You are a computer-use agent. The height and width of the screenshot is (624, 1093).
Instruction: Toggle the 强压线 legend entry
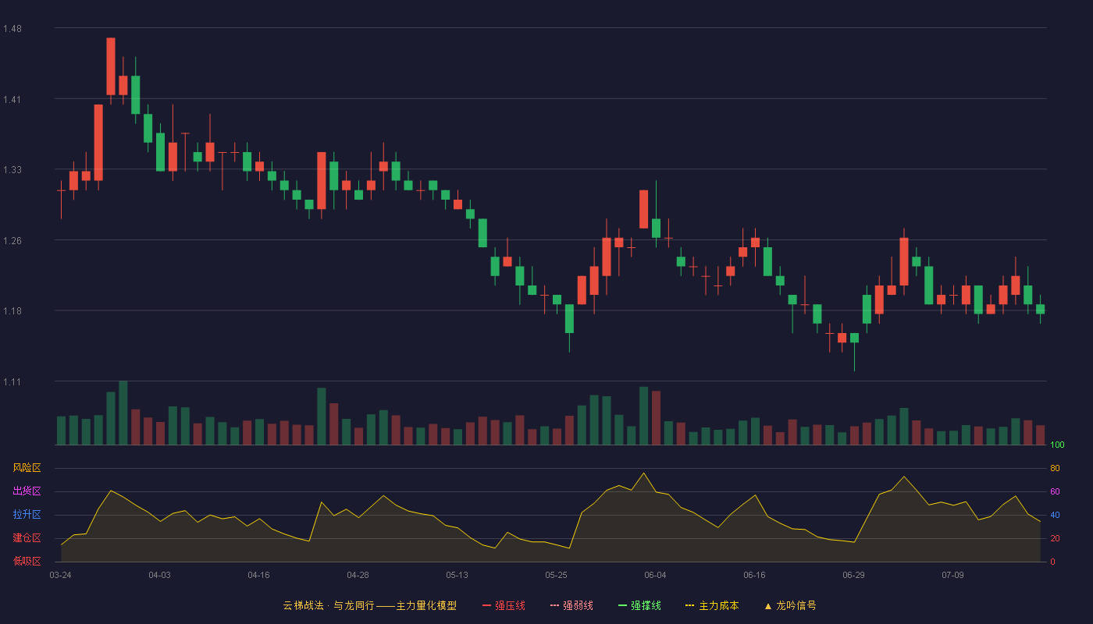pyautogui.click(x=504, y=605)
